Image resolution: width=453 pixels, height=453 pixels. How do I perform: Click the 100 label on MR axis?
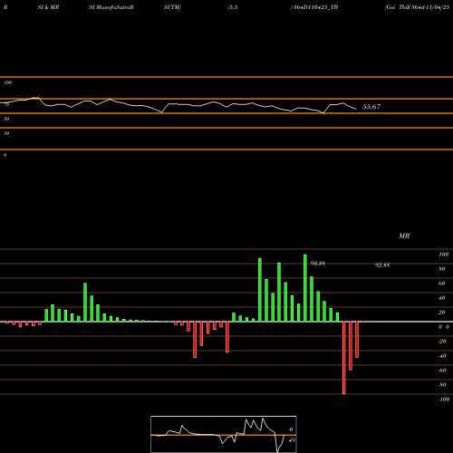pos(444,255)
